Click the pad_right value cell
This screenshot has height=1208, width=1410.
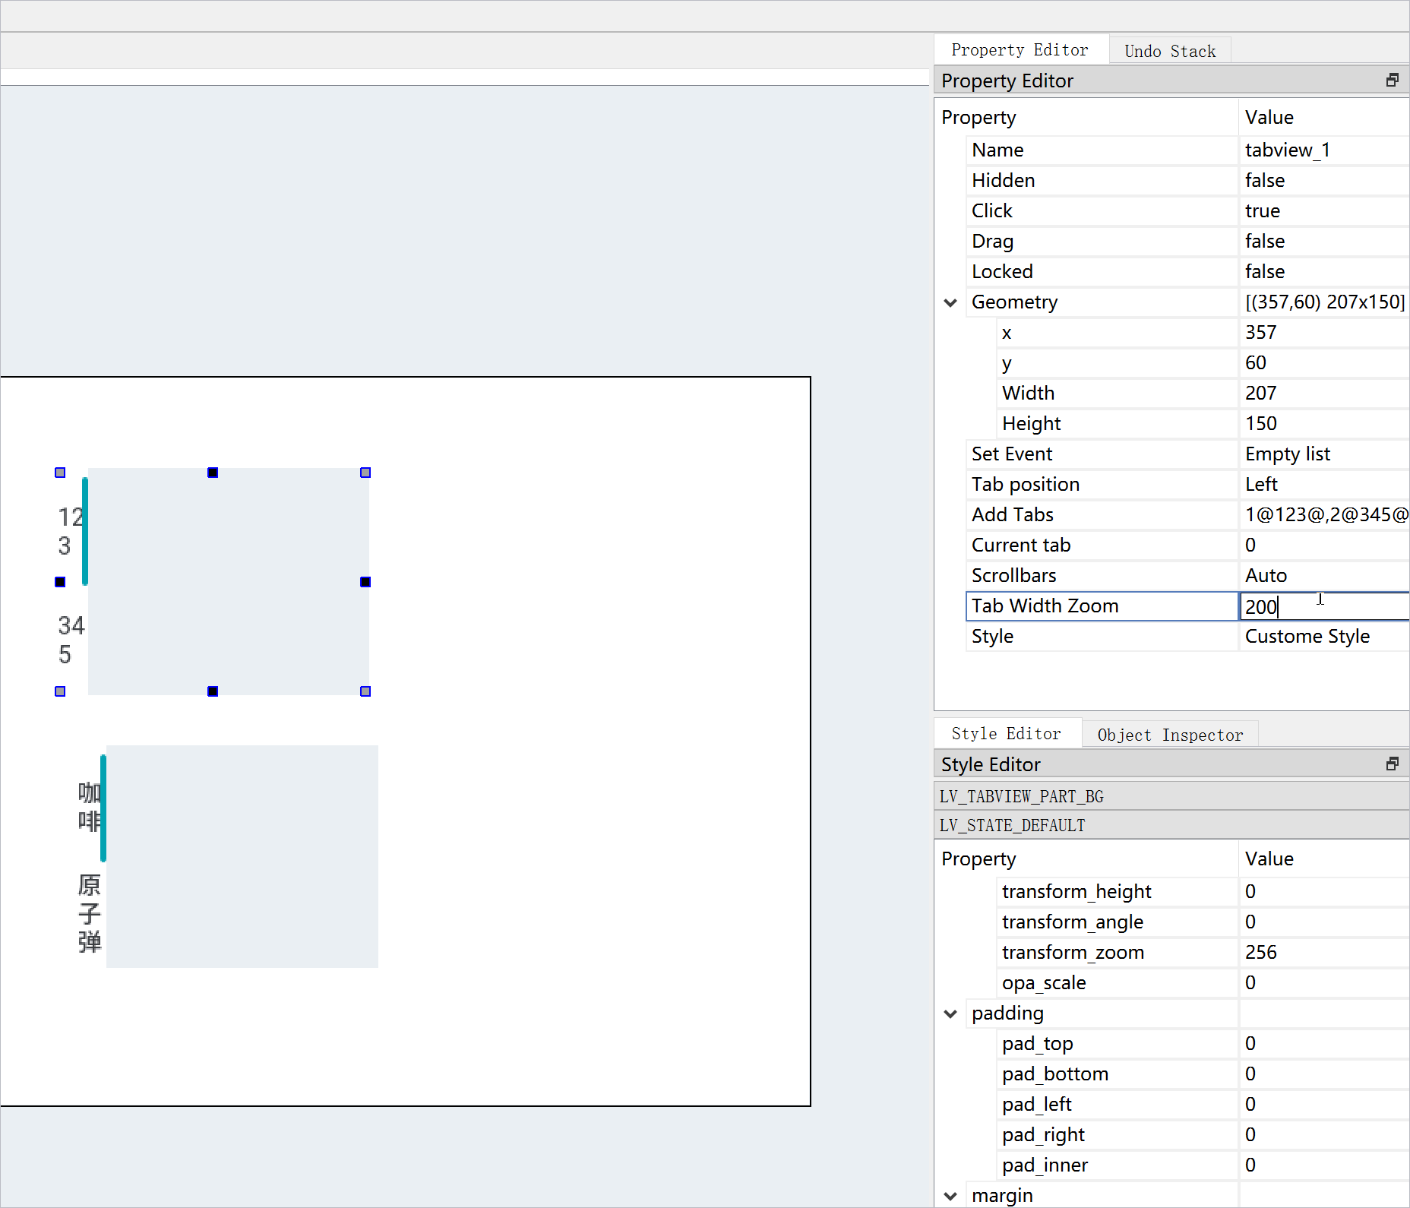(1324, 1135)
